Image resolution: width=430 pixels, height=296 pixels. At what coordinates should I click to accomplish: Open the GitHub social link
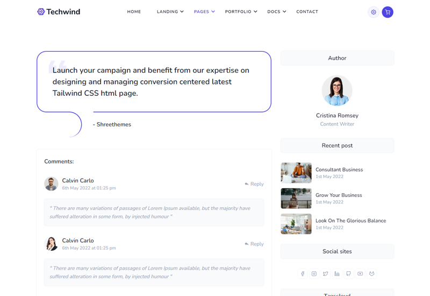tap(348, 273)
